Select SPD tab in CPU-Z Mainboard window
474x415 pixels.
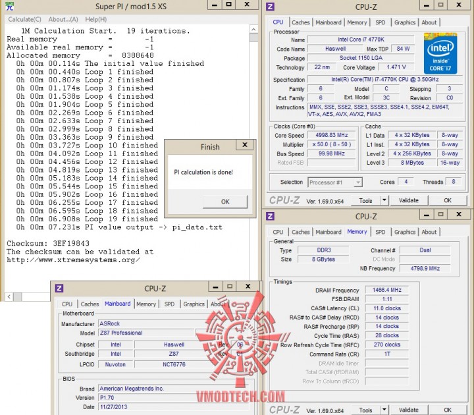pyautogui.click(x=169, y=304)
